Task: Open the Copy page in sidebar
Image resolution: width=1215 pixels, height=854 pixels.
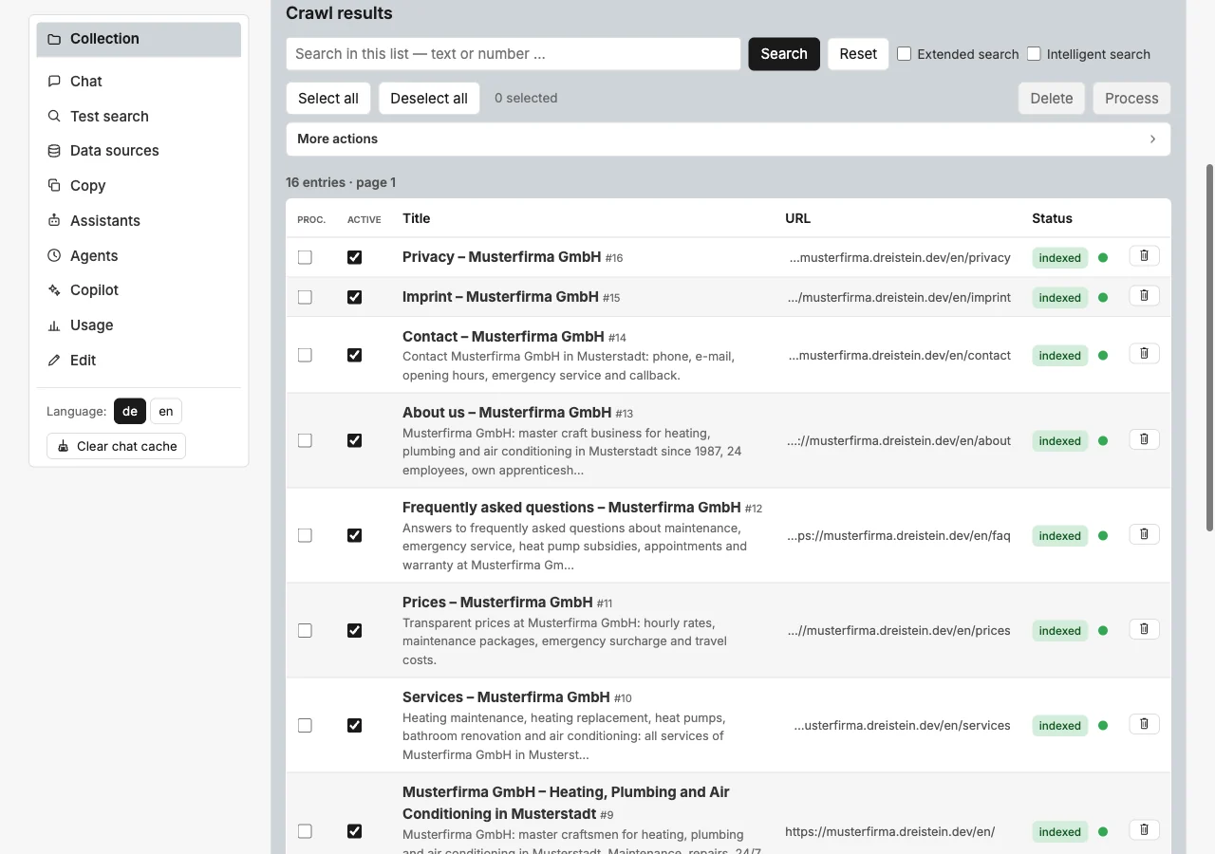Action: (139, 186)
